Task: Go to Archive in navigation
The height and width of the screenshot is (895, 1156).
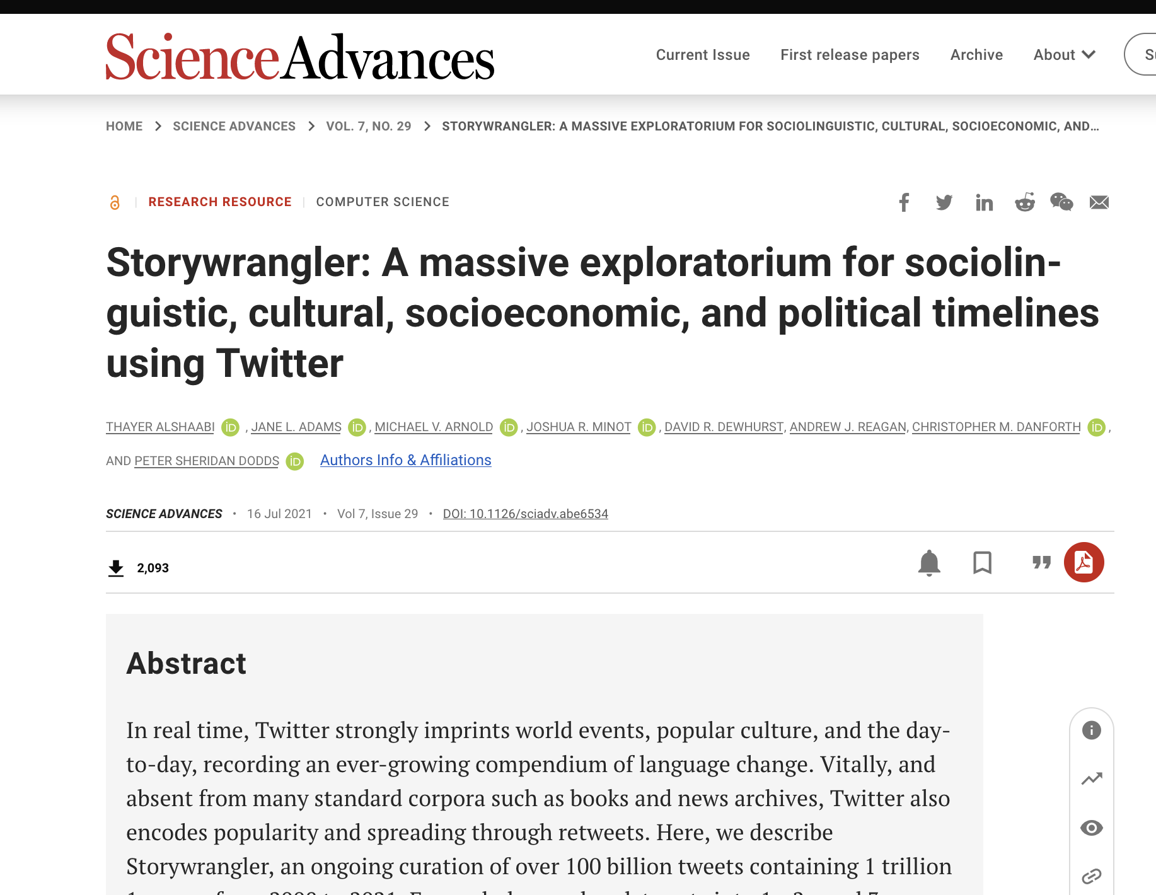Action: click(x=976, y=55)
